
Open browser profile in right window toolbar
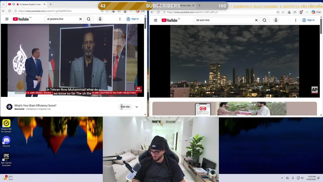(x=301, y=12)
